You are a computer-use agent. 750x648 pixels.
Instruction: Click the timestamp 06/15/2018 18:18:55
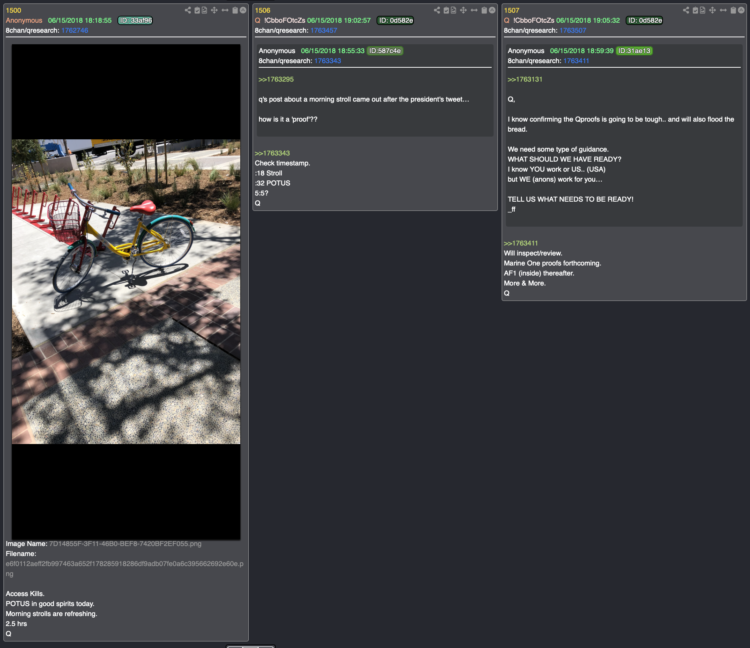(80, 20)
